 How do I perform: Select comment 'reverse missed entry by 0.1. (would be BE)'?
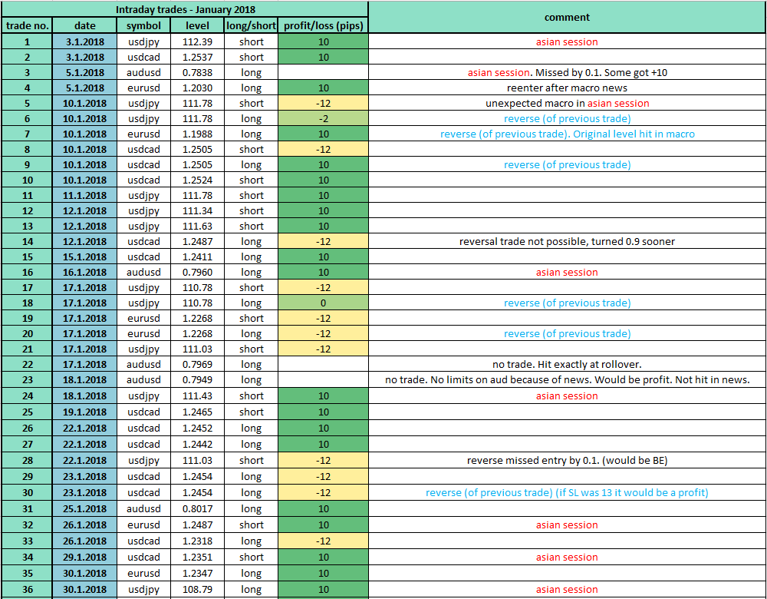coord(567,461)
